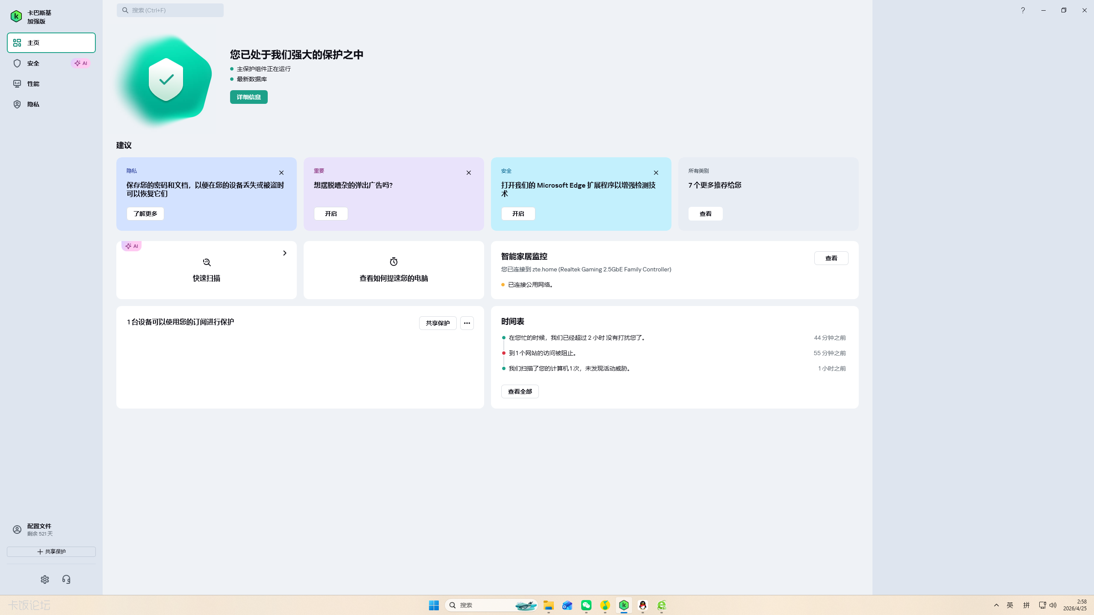
Task: Click 查看全部 in the timeline panel
Action: [520, 391]
